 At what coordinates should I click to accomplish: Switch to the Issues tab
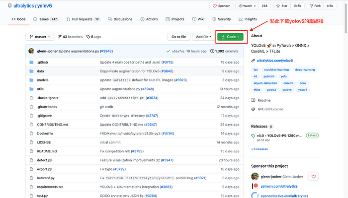[46, 19]
